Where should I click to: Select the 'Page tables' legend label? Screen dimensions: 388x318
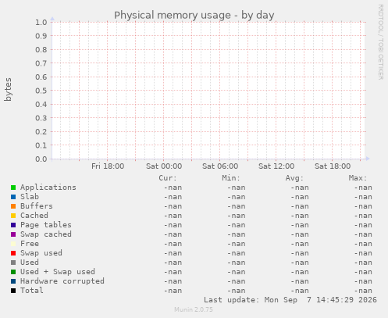(46, 225)
